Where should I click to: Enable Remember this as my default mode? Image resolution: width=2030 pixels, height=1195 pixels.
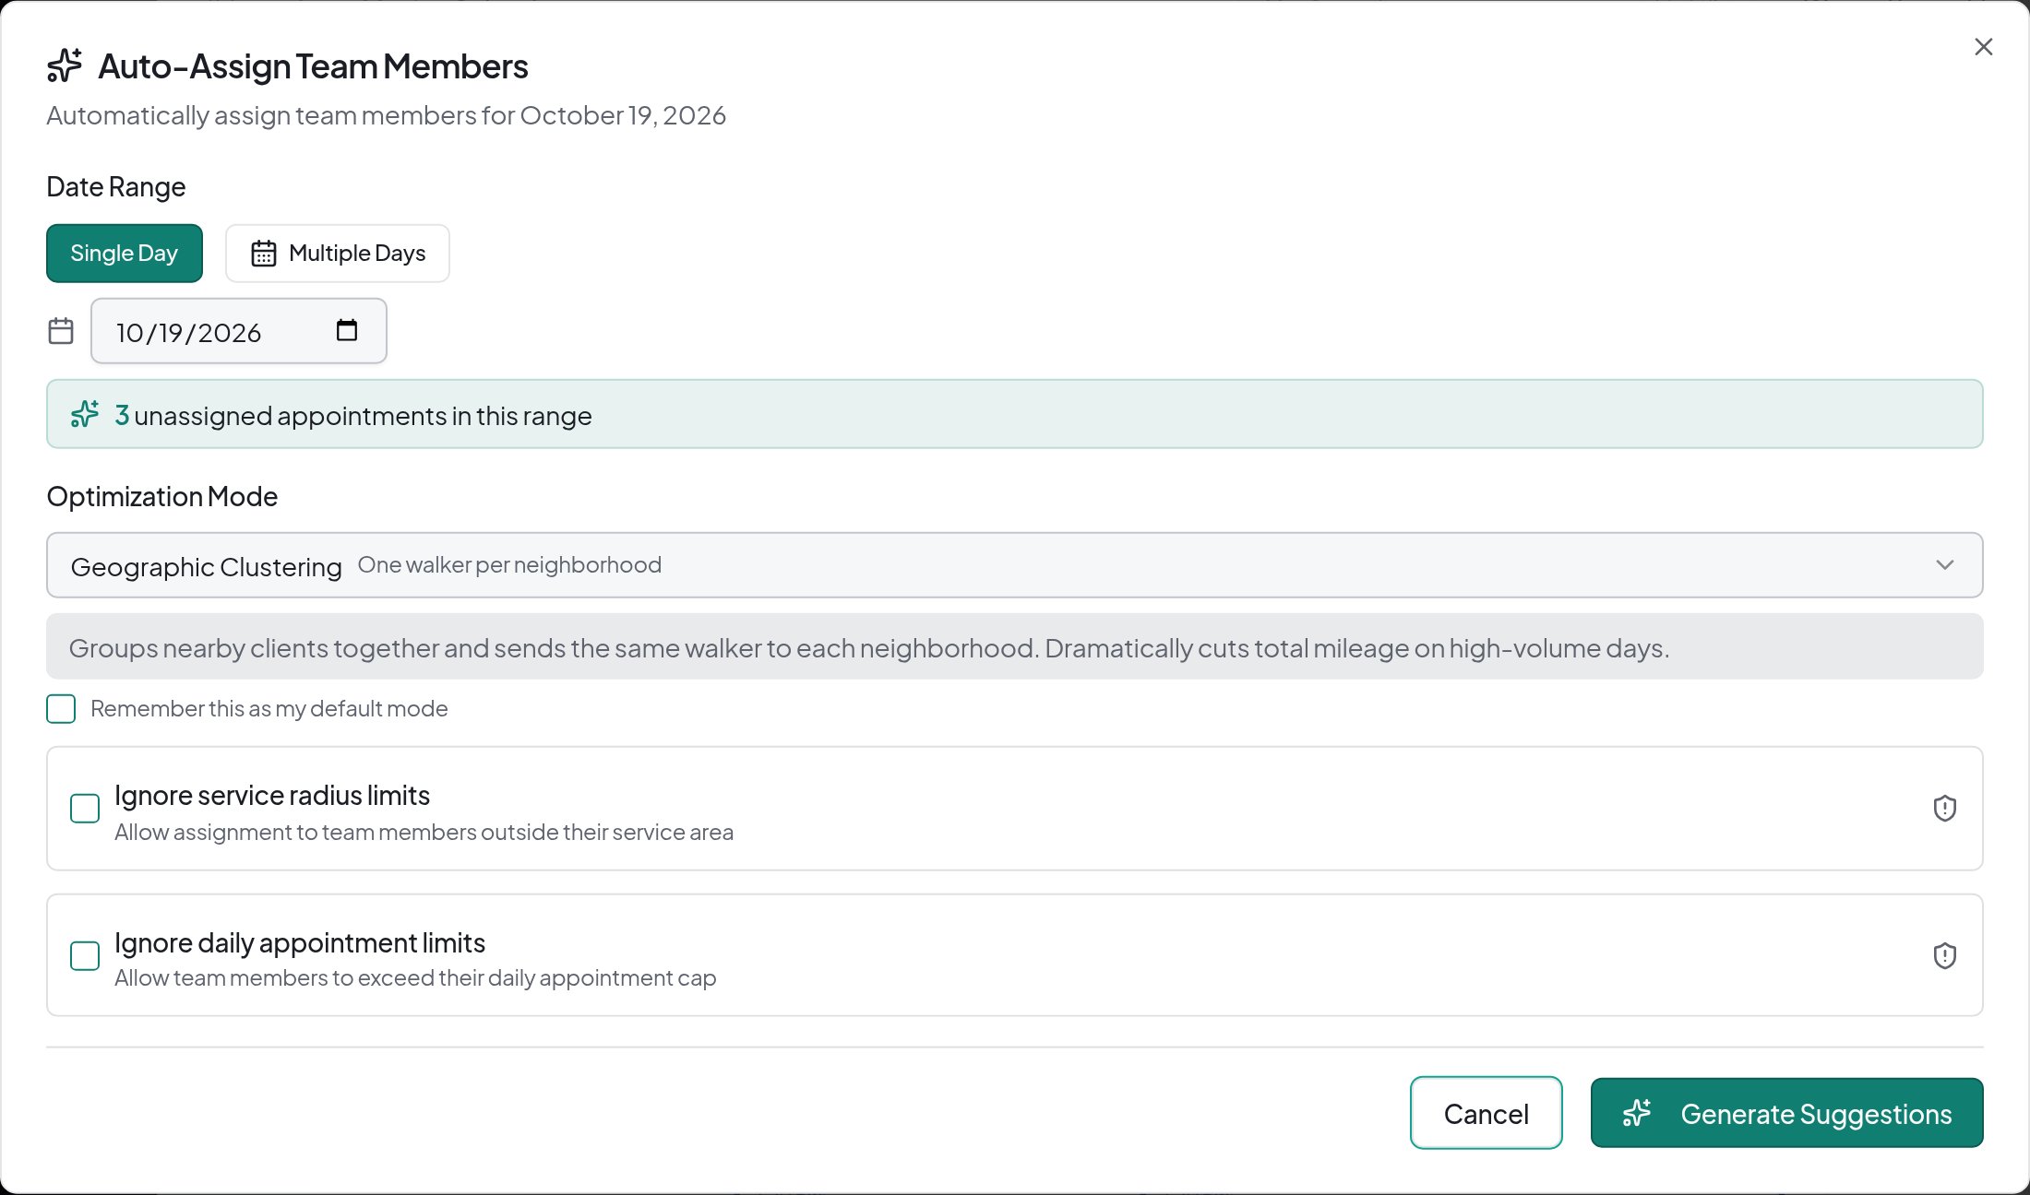point(61,709)
